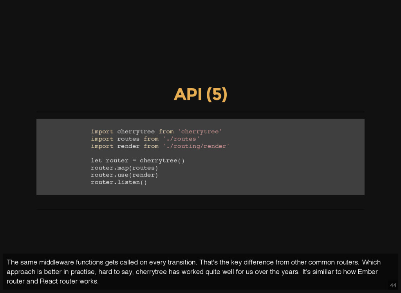The image size is (401, 293).
Task: Click the 'cherrytree' quoted string
Action: tap(200, 131)
